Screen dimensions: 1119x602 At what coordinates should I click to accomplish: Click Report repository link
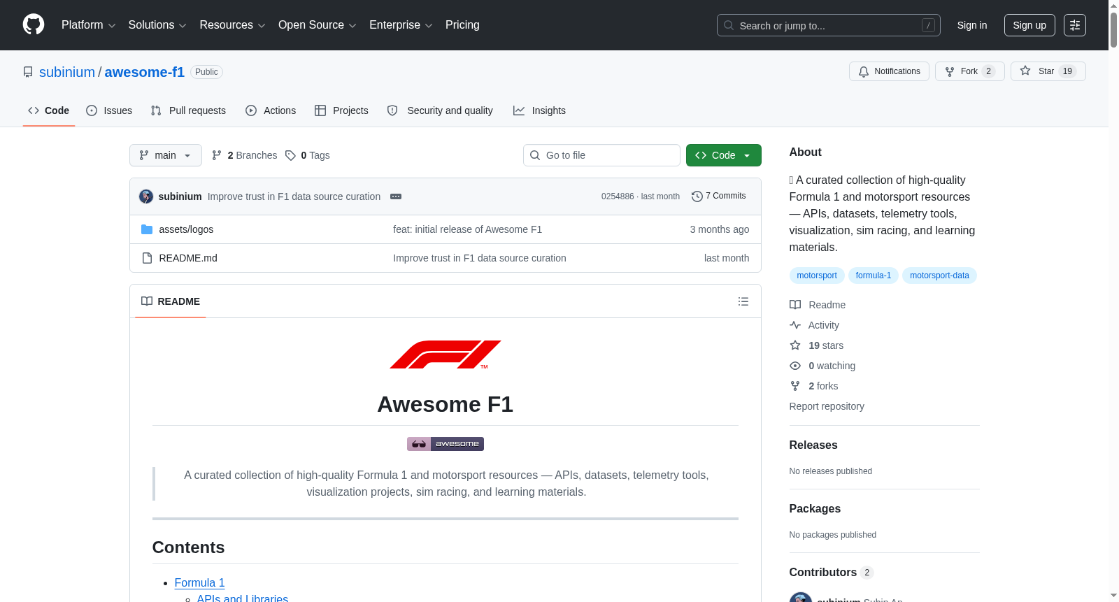(x=827, y=406)
